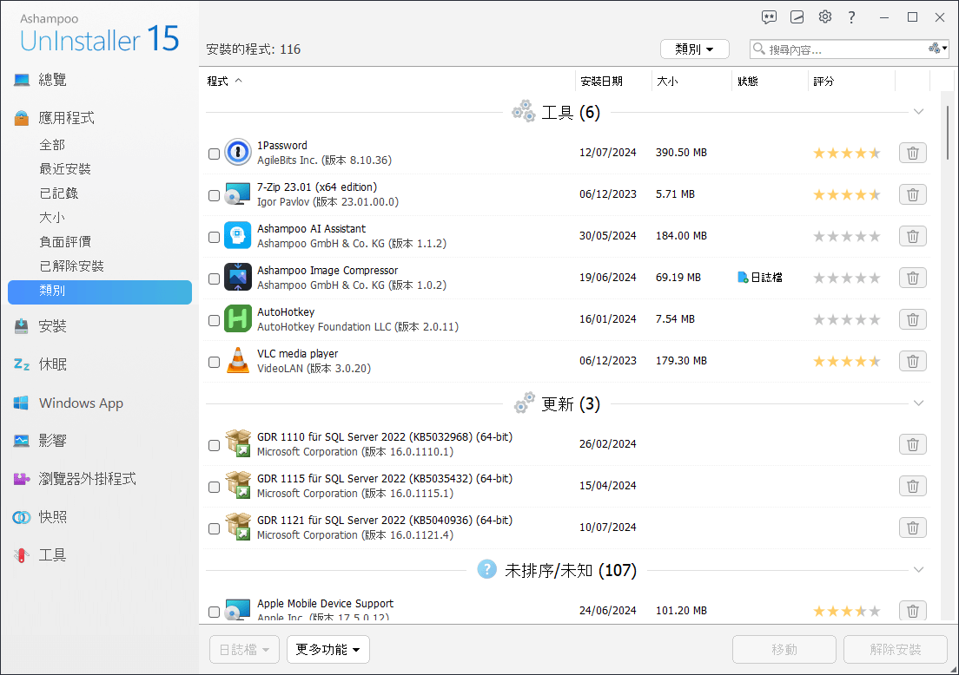Click Ashampoo Image Compressor app icon

(237, 277)
